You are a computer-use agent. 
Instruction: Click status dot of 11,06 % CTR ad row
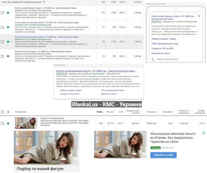coord(8,27)
